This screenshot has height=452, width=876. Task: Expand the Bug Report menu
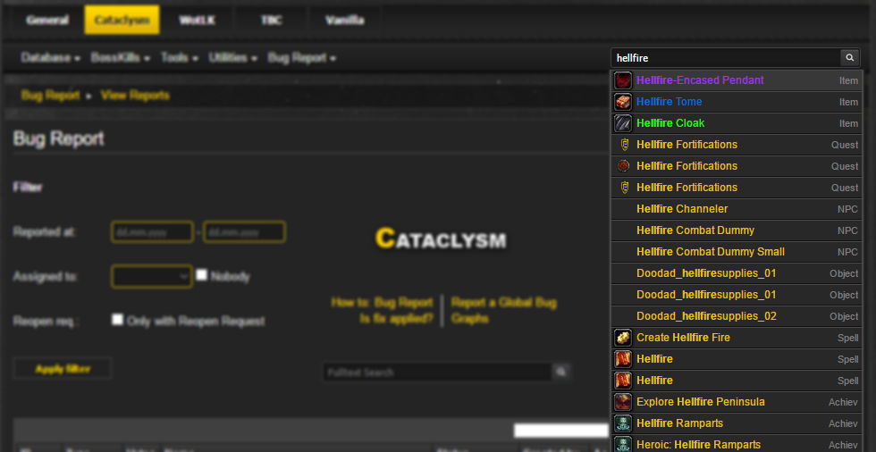click(302, 58)
